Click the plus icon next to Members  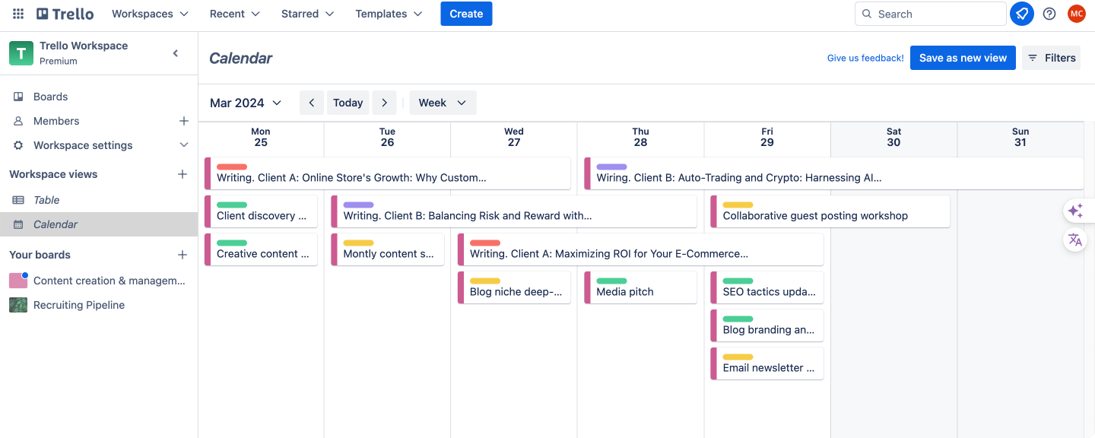(x=183, y=121)
